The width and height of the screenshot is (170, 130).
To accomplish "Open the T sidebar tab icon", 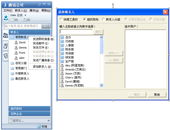I will (x=5, y=56).
